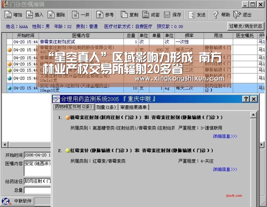Click table horizontal scrollbar left arrow
Screen dimensions: 267x207
click(5, 145)
